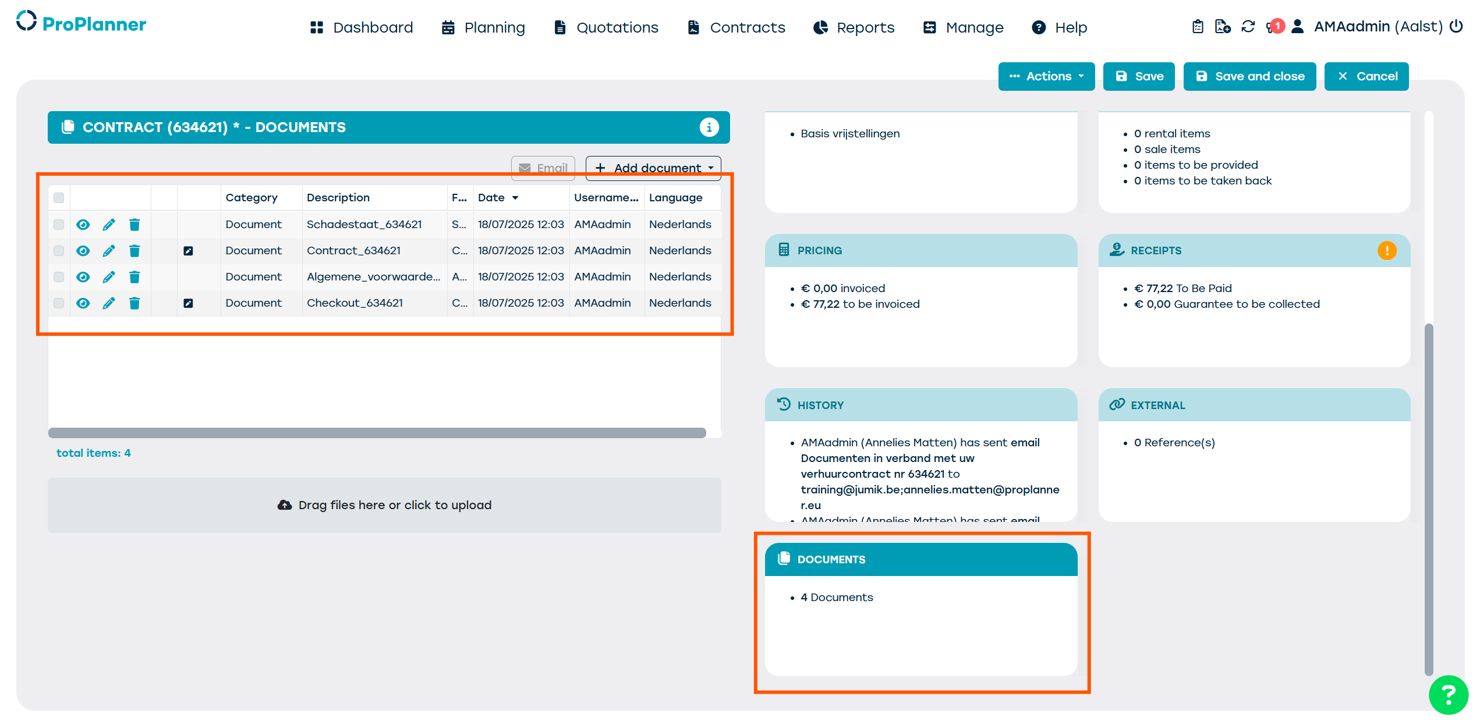Screen dimensions: 1480x725
Task: Edit Contract_634621 with pencil icon
Action: click(109, 251)
